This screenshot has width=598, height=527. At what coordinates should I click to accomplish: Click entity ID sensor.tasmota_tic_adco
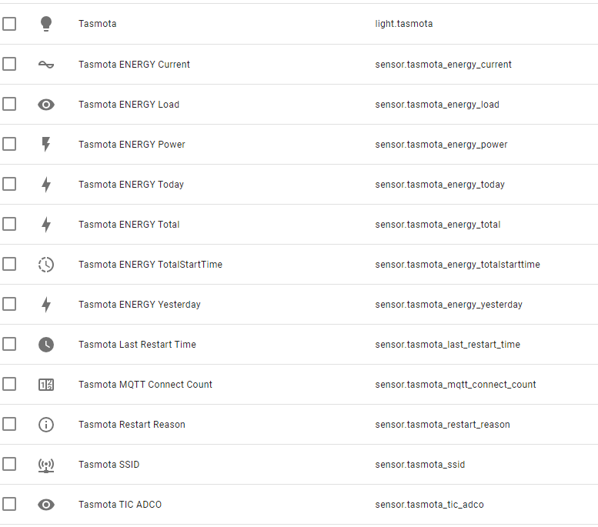(x=429, y=505)
